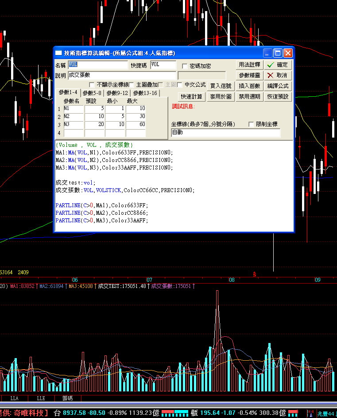The image size is (337, 418).
Task: Confirm with the green checkmark 確定 button
Action: (278, 65)
